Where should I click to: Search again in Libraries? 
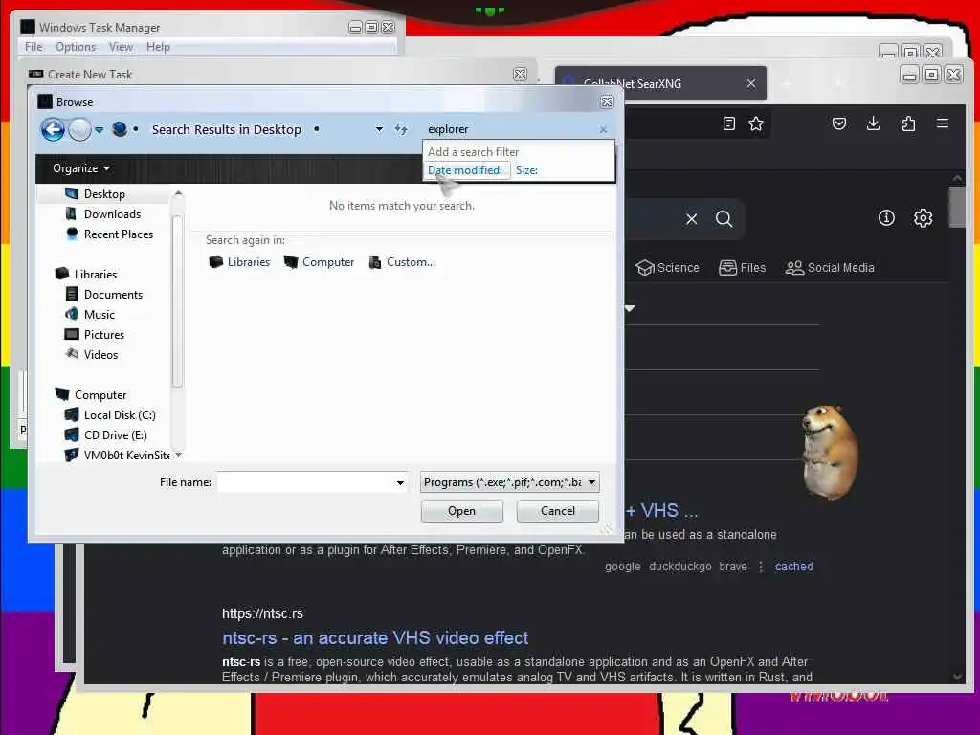[x=239, y=262]
